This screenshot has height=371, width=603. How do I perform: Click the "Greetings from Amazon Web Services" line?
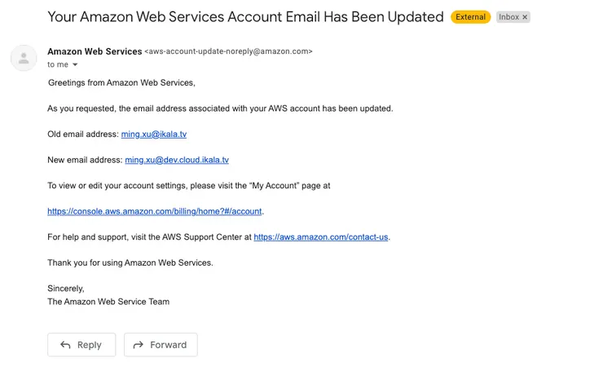coord(121,82)
